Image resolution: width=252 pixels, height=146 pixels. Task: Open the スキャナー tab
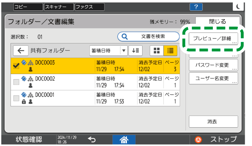(x=59, y=7)
